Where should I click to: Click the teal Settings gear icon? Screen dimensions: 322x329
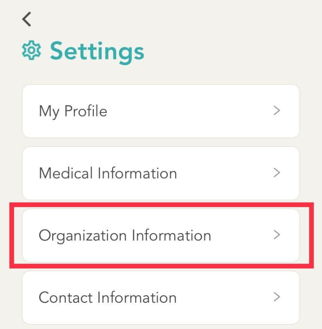point(31,51)
